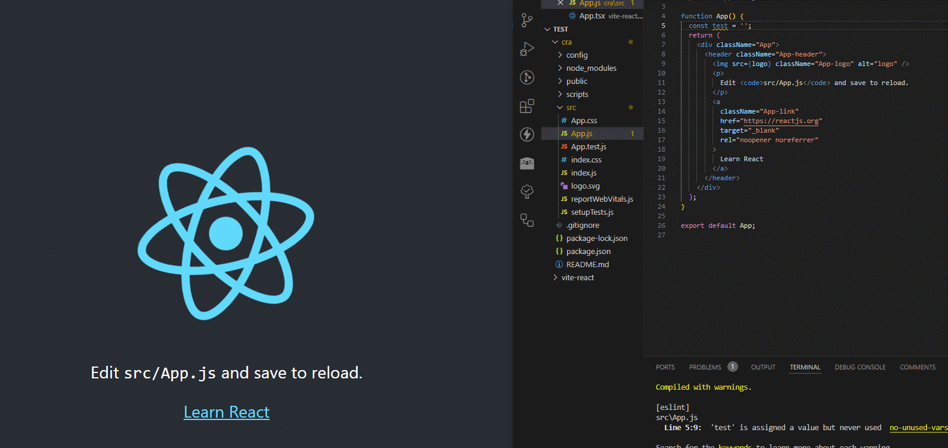
Task: Follow the no-unused-vars link in terminal
Action: (918, 428)
